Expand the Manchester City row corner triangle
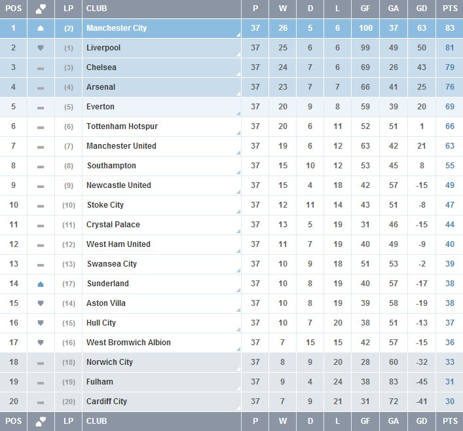 pos(238,35)
